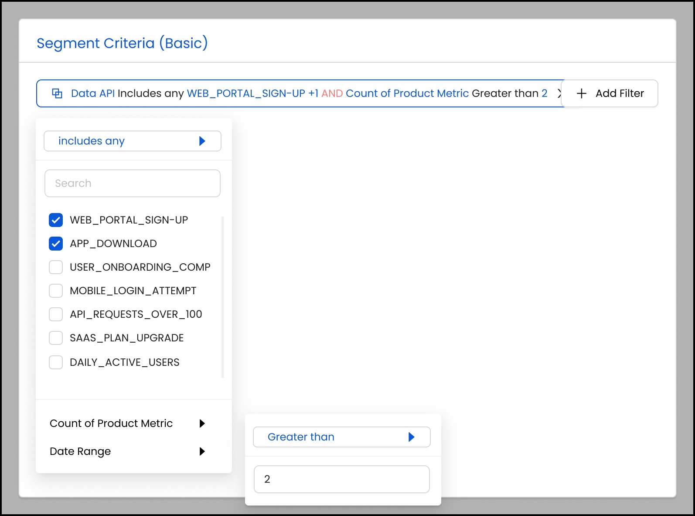This screenshot has width=695, height=516.
Task: Expand the Date Range submenu arrow
Action: 202,451
